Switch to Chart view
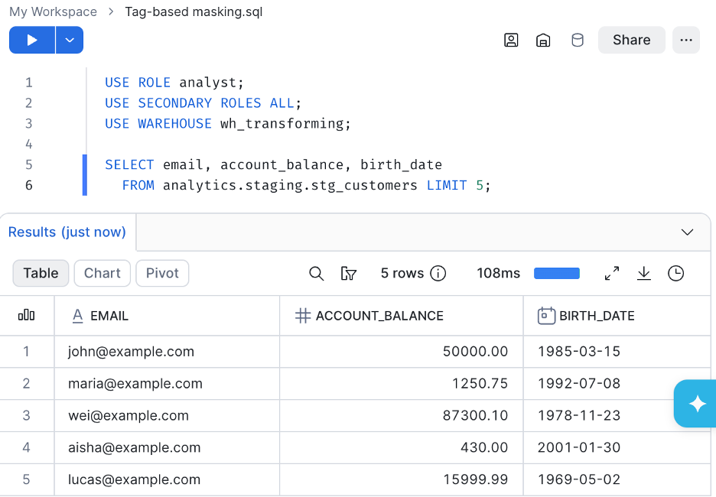The height and width of the screenshot is (497, 716). click(103, 273)
